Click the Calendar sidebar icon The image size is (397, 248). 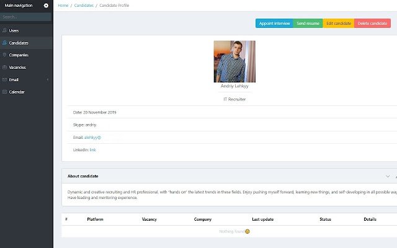[4, 92]
